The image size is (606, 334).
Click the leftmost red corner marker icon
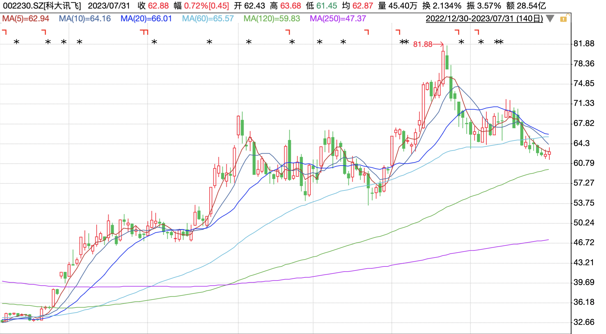click(x=4, y=32)
